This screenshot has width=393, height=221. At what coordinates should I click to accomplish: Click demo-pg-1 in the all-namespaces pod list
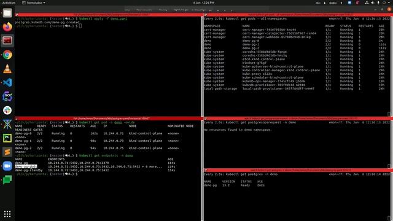coord(251,44)
